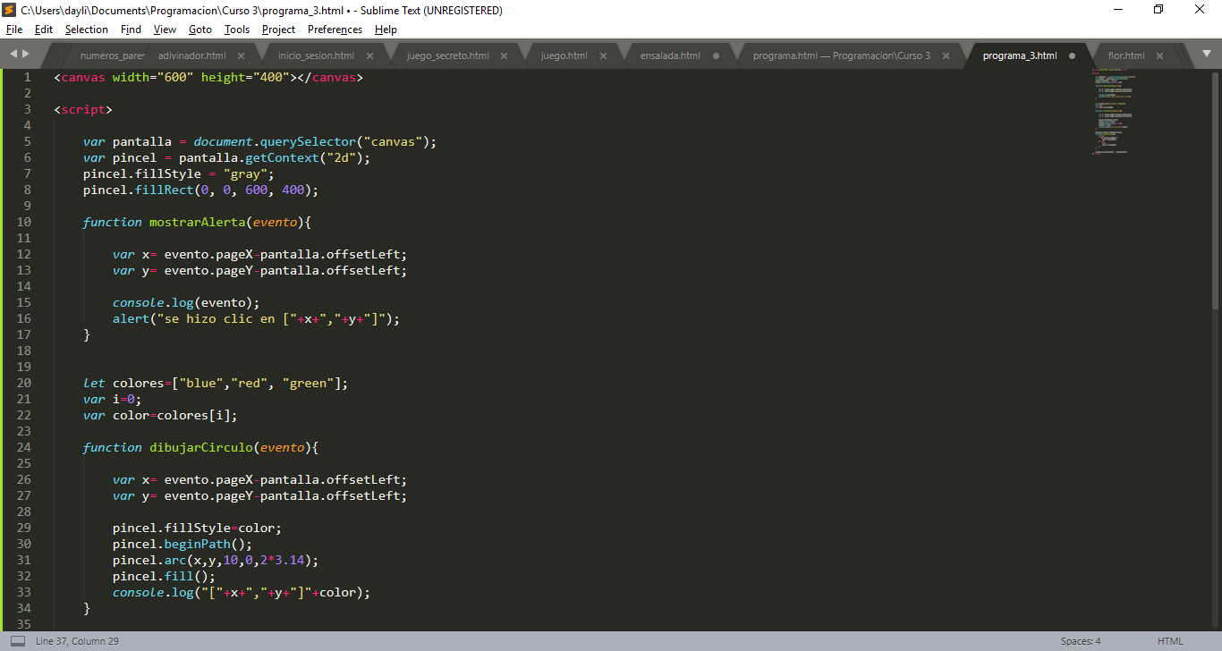The height and width of the screenshot is (651, 1222).
Task: Open the Edit menu
Action: click(44, 30)
